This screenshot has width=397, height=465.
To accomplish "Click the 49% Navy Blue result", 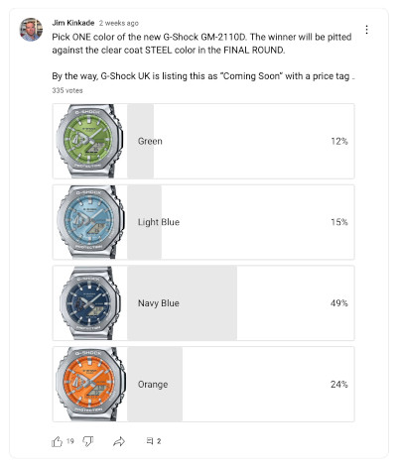I will coord(339,303).
